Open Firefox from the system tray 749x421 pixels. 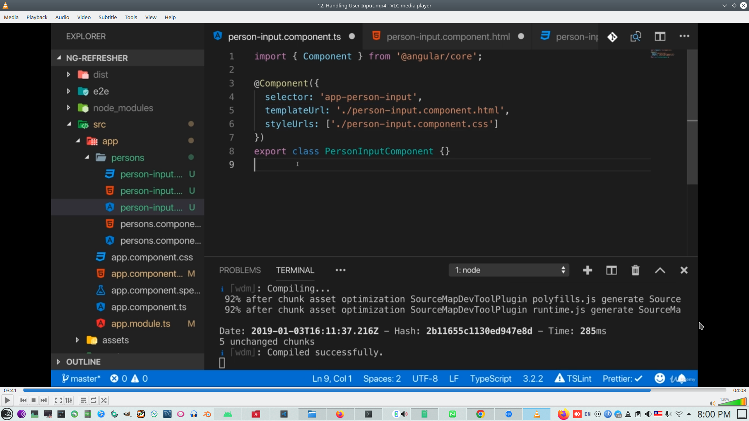pos(563,414)
